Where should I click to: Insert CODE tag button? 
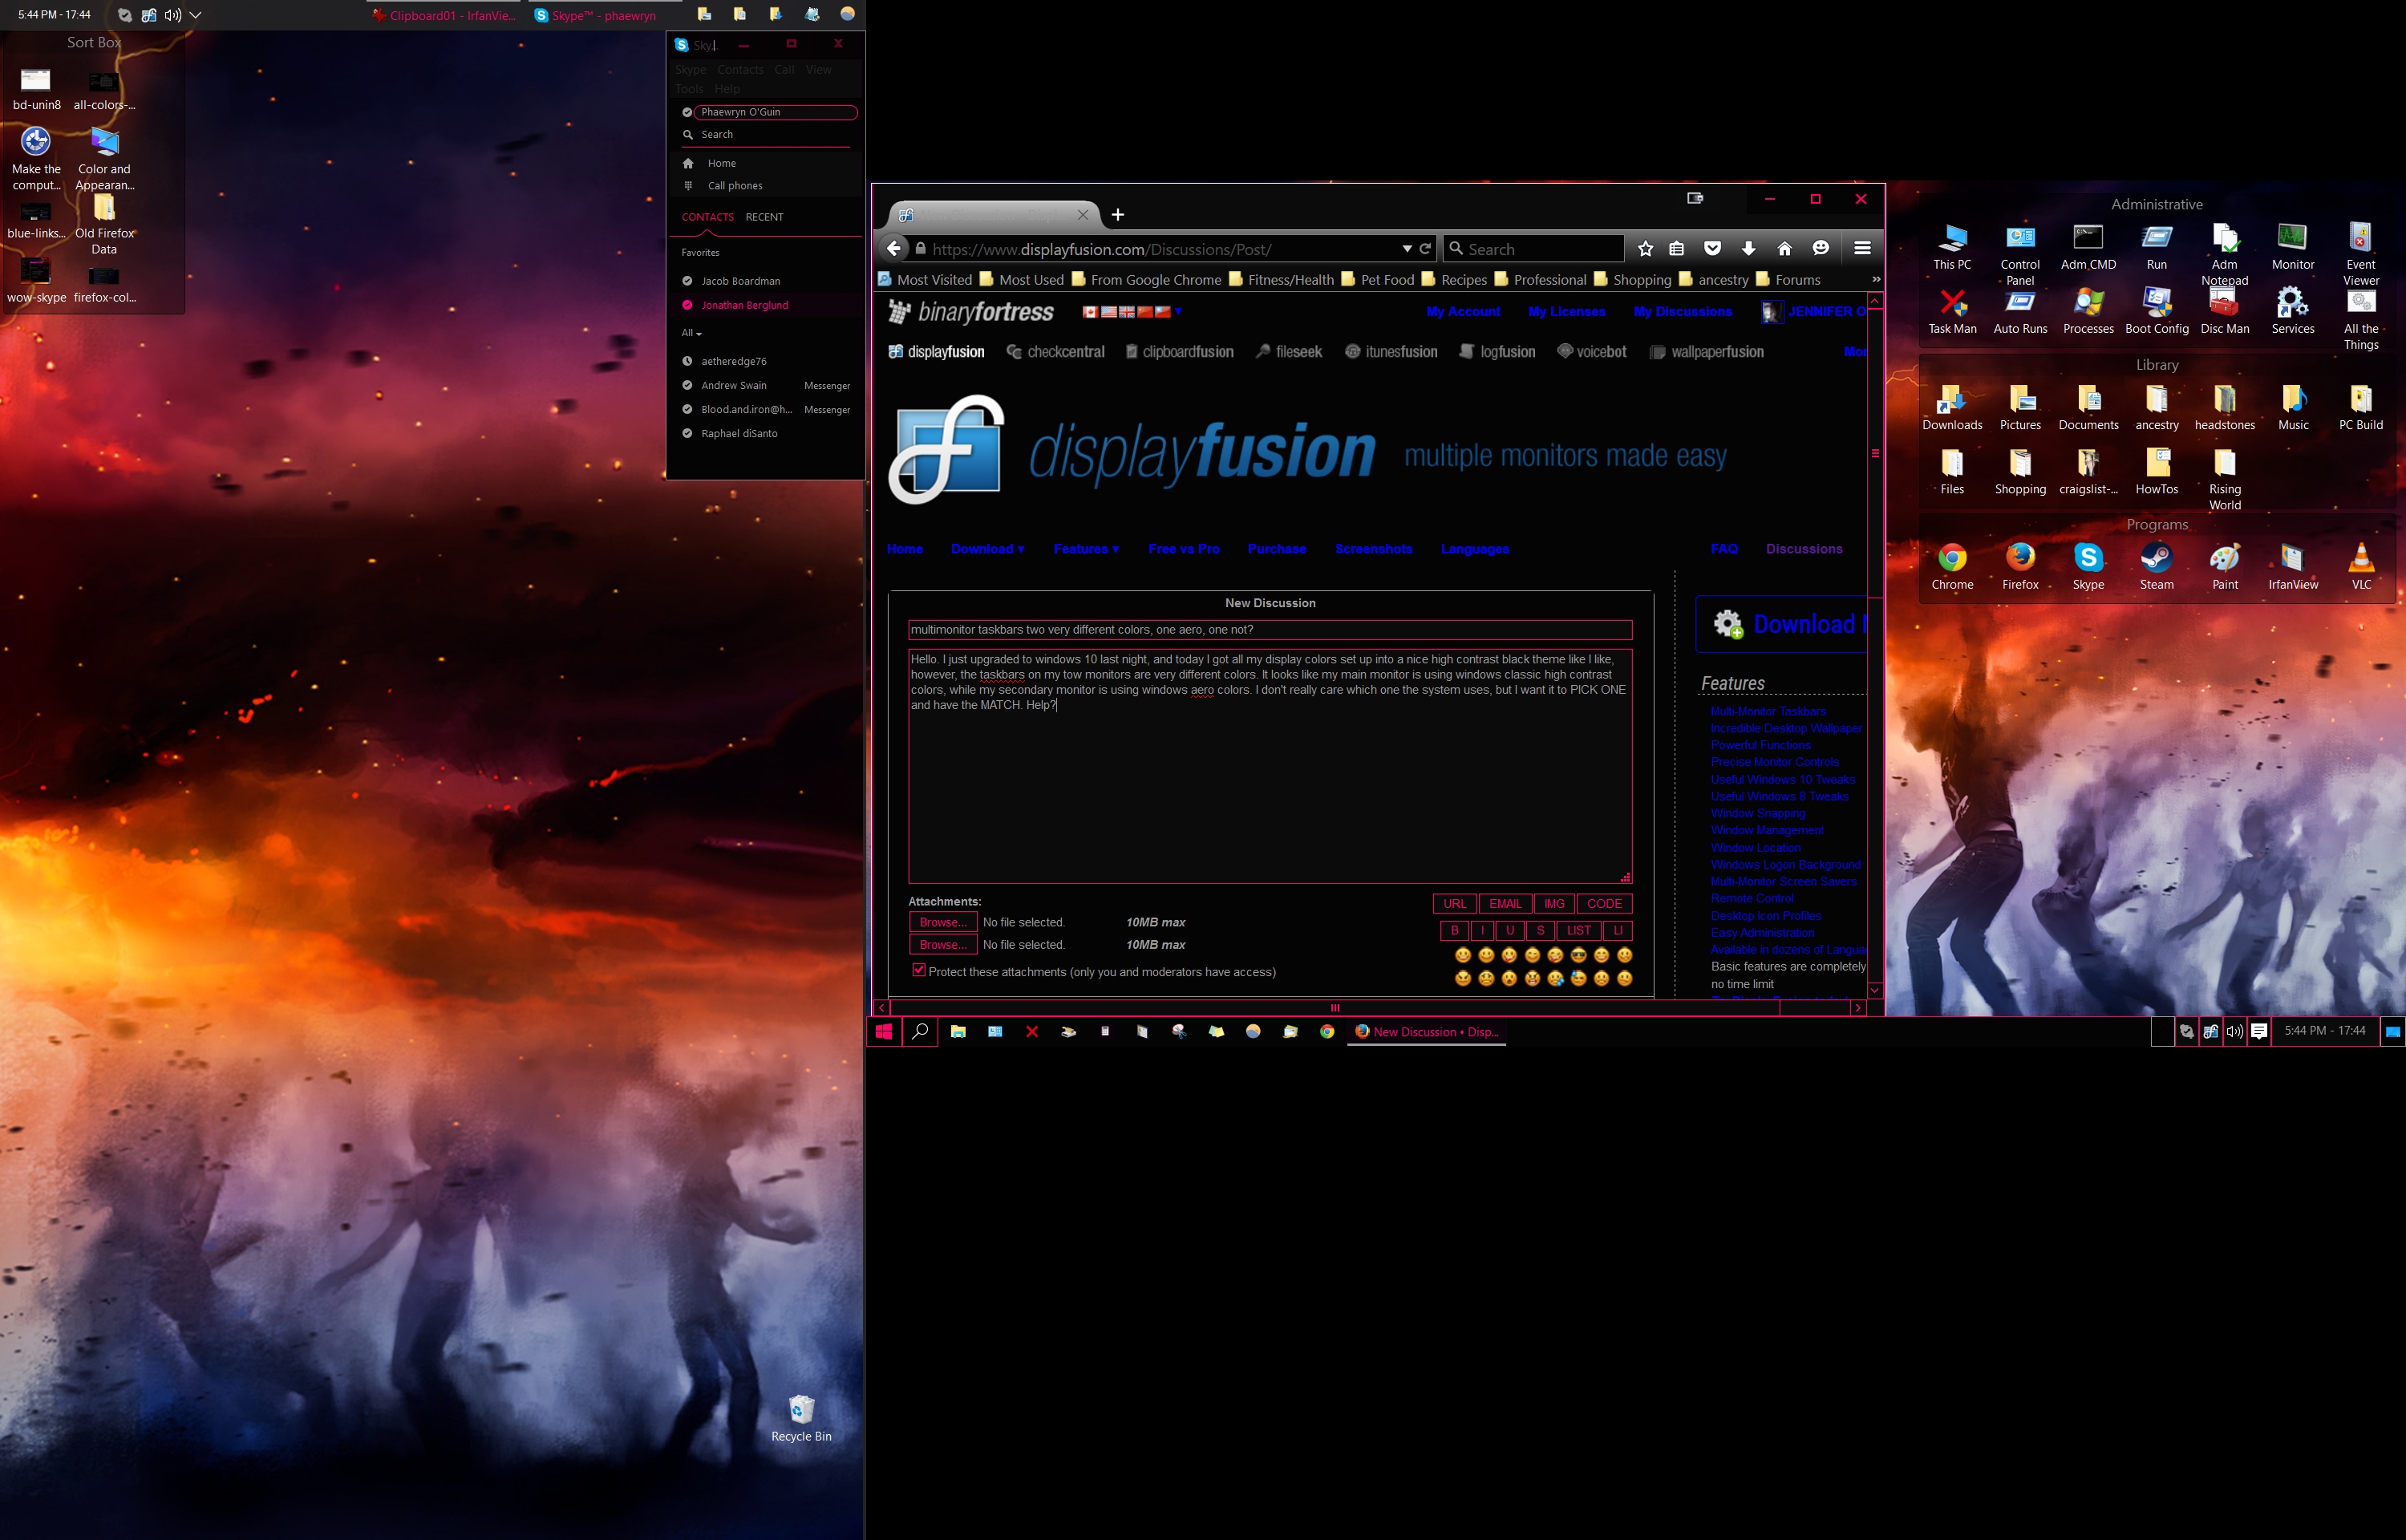click(x=1604, y=903)
